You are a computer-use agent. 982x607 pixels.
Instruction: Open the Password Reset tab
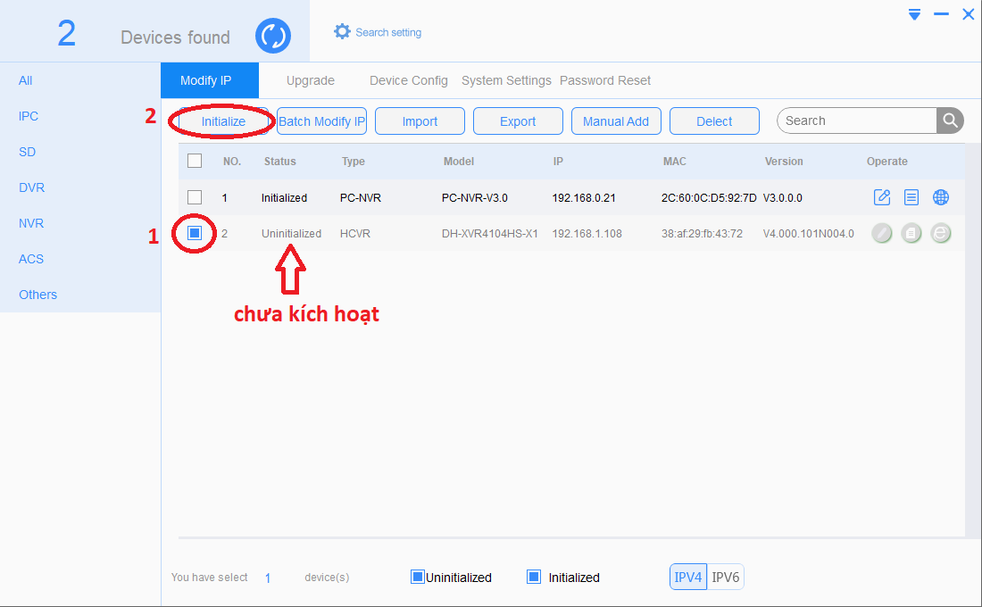coord(605,80)
